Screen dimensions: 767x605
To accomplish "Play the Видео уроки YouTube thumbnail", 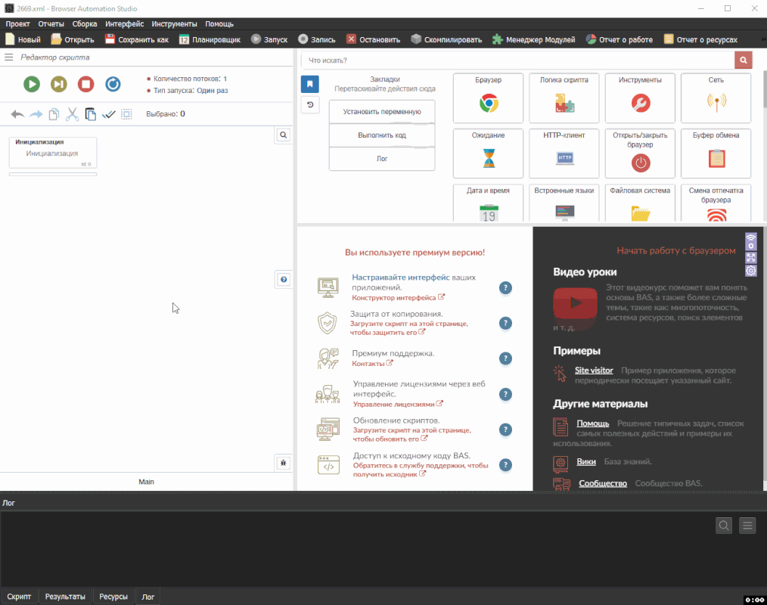I will 575,303.
